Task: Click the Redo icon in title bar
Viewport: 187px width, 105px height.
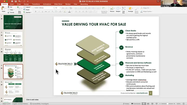Action: (24, 1)
